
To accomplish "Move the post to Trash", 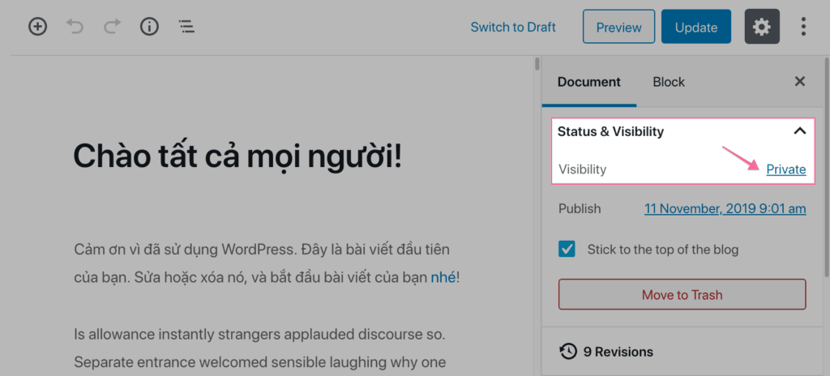I will pos(682,294).
